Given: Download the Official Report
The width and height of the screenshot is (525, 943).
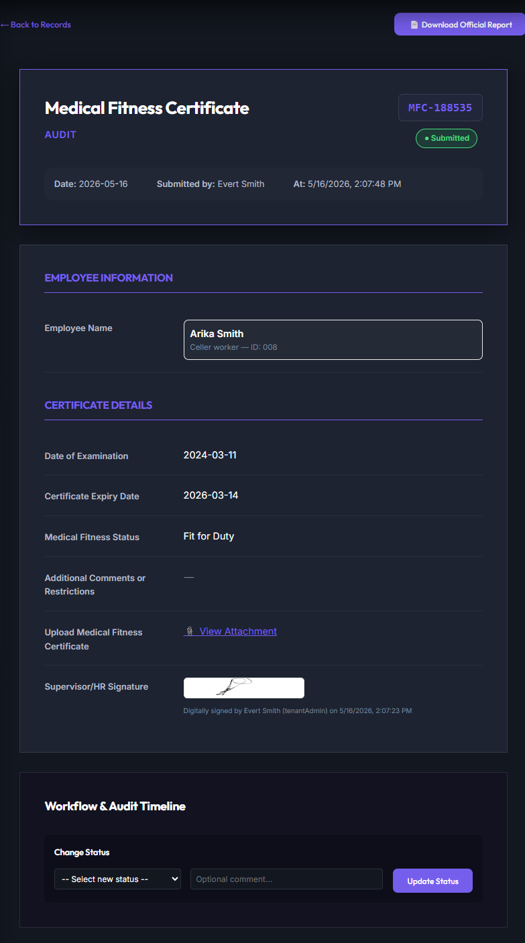Looking at the screenshot, I should (x=459, y=24).
